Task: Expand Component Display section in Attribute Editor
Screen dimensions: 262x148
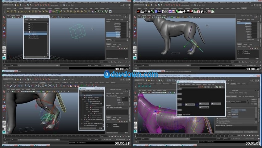Action: pos(218,121)
